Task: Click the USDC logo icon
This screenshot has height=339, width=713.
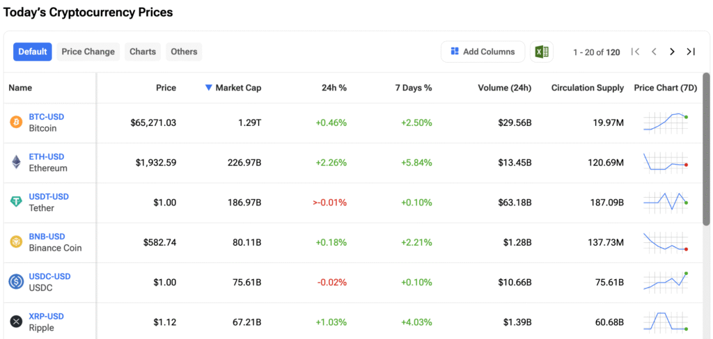Action: (x=17, y=282)
